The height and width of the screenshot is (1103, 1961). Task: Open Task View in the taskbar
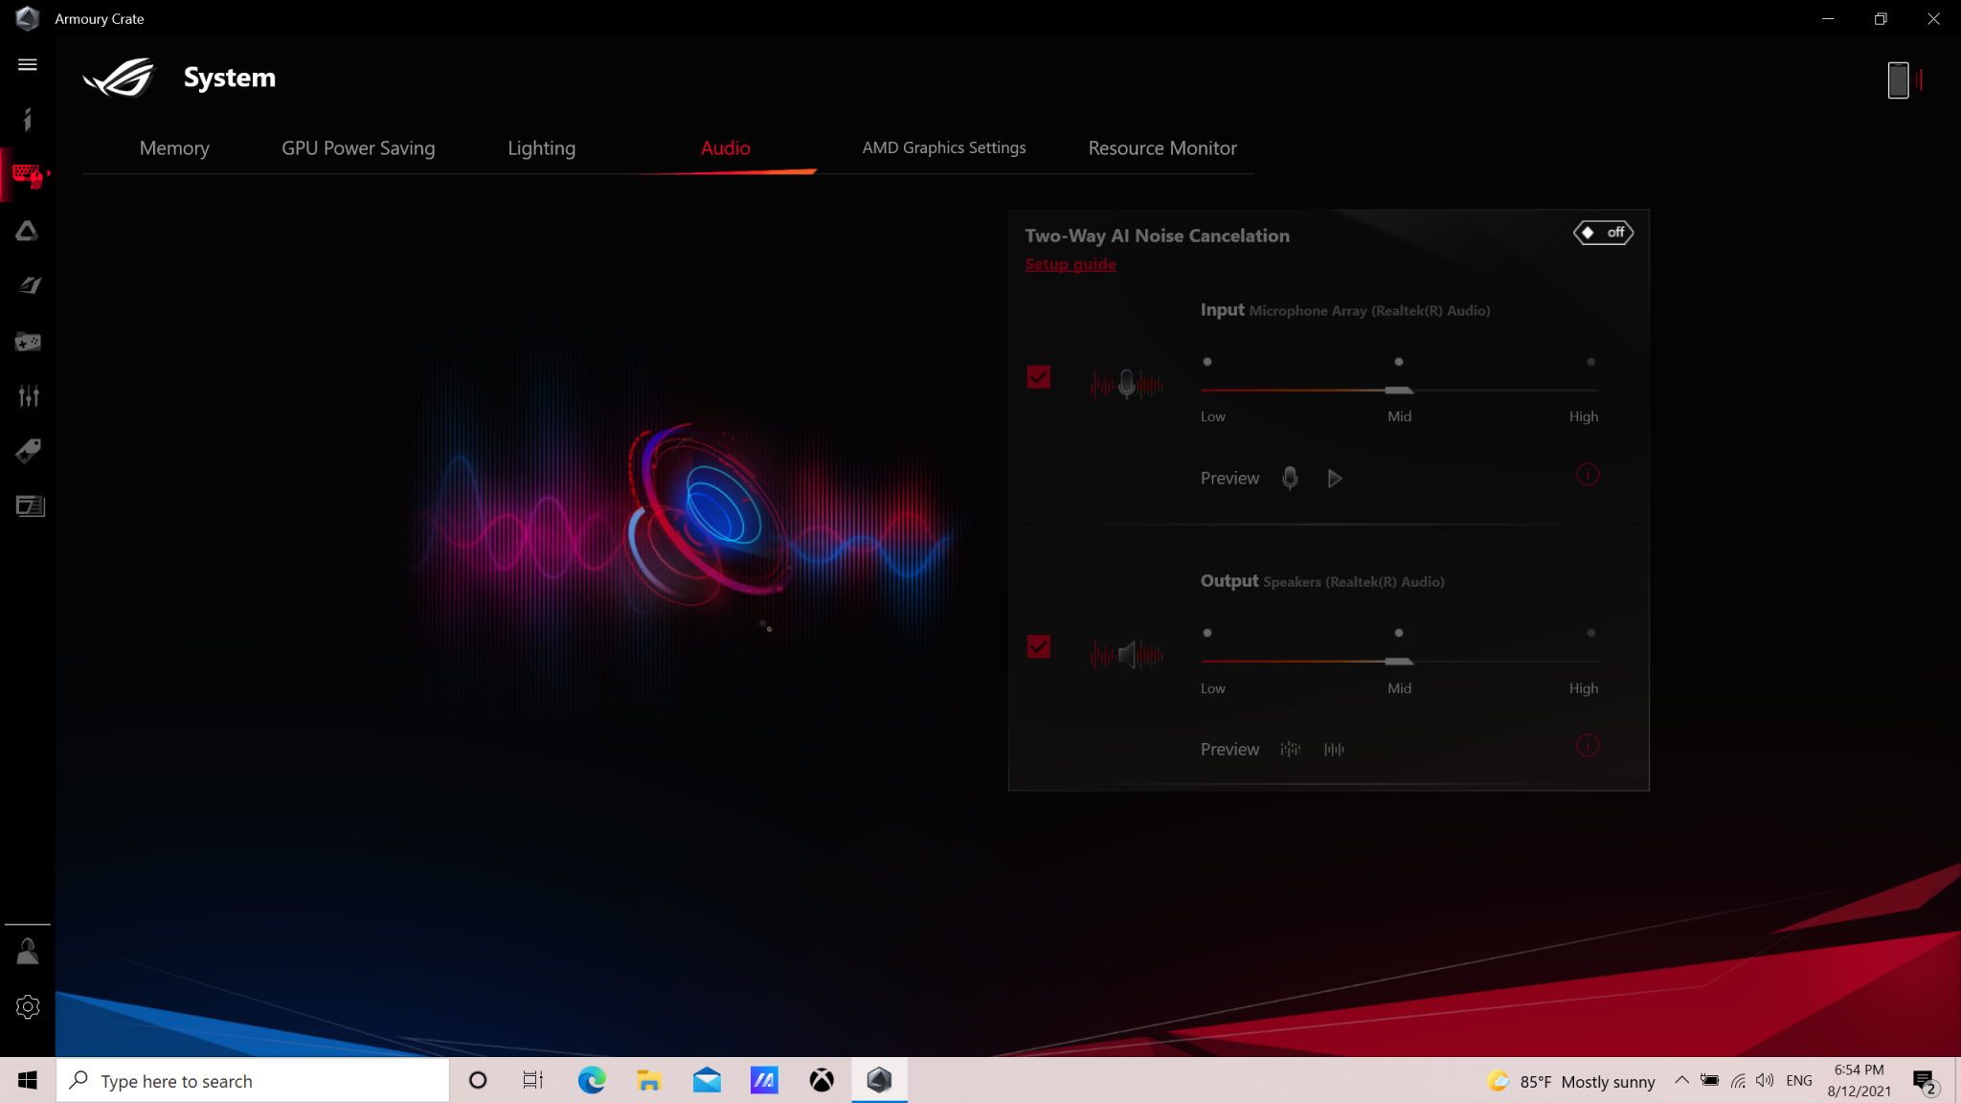533,1080
